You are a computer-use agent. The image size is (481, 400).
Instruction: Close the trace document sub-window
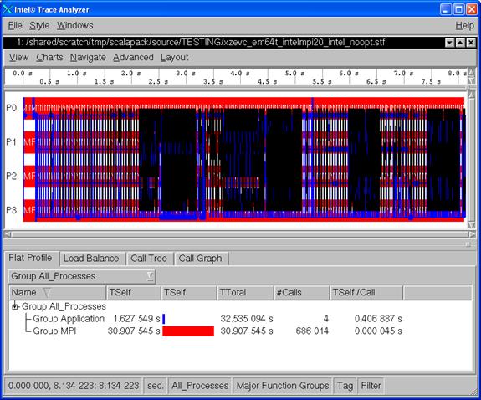pos(471,43)
